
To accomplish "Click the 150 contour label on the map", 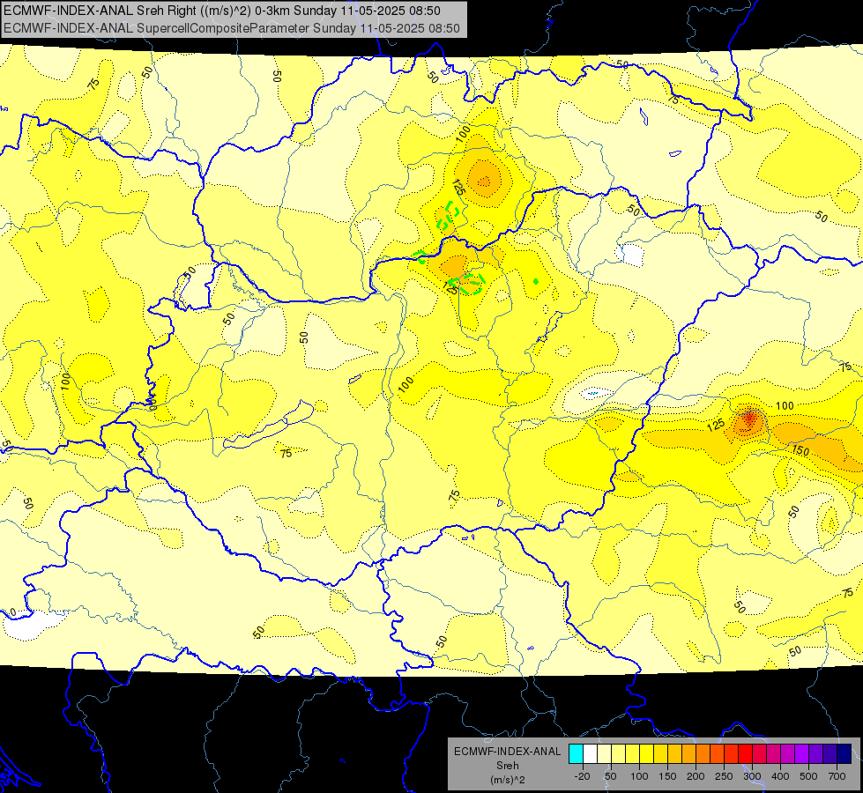I will coord(800,451).
